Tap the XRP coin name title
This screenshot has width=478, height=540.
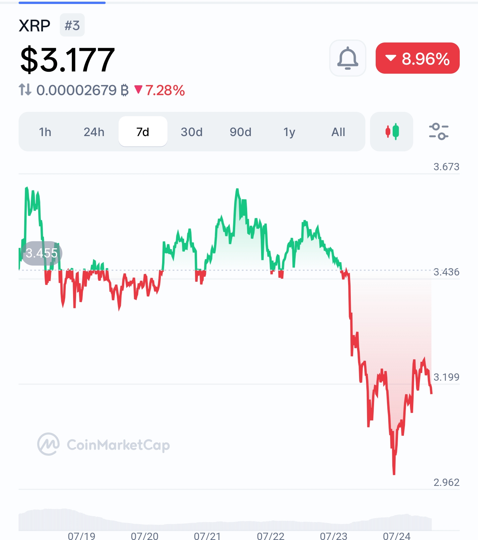35,26
